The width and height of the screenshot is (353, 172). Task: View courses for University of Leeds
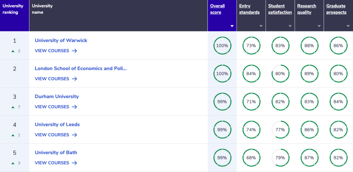[52, 135]
